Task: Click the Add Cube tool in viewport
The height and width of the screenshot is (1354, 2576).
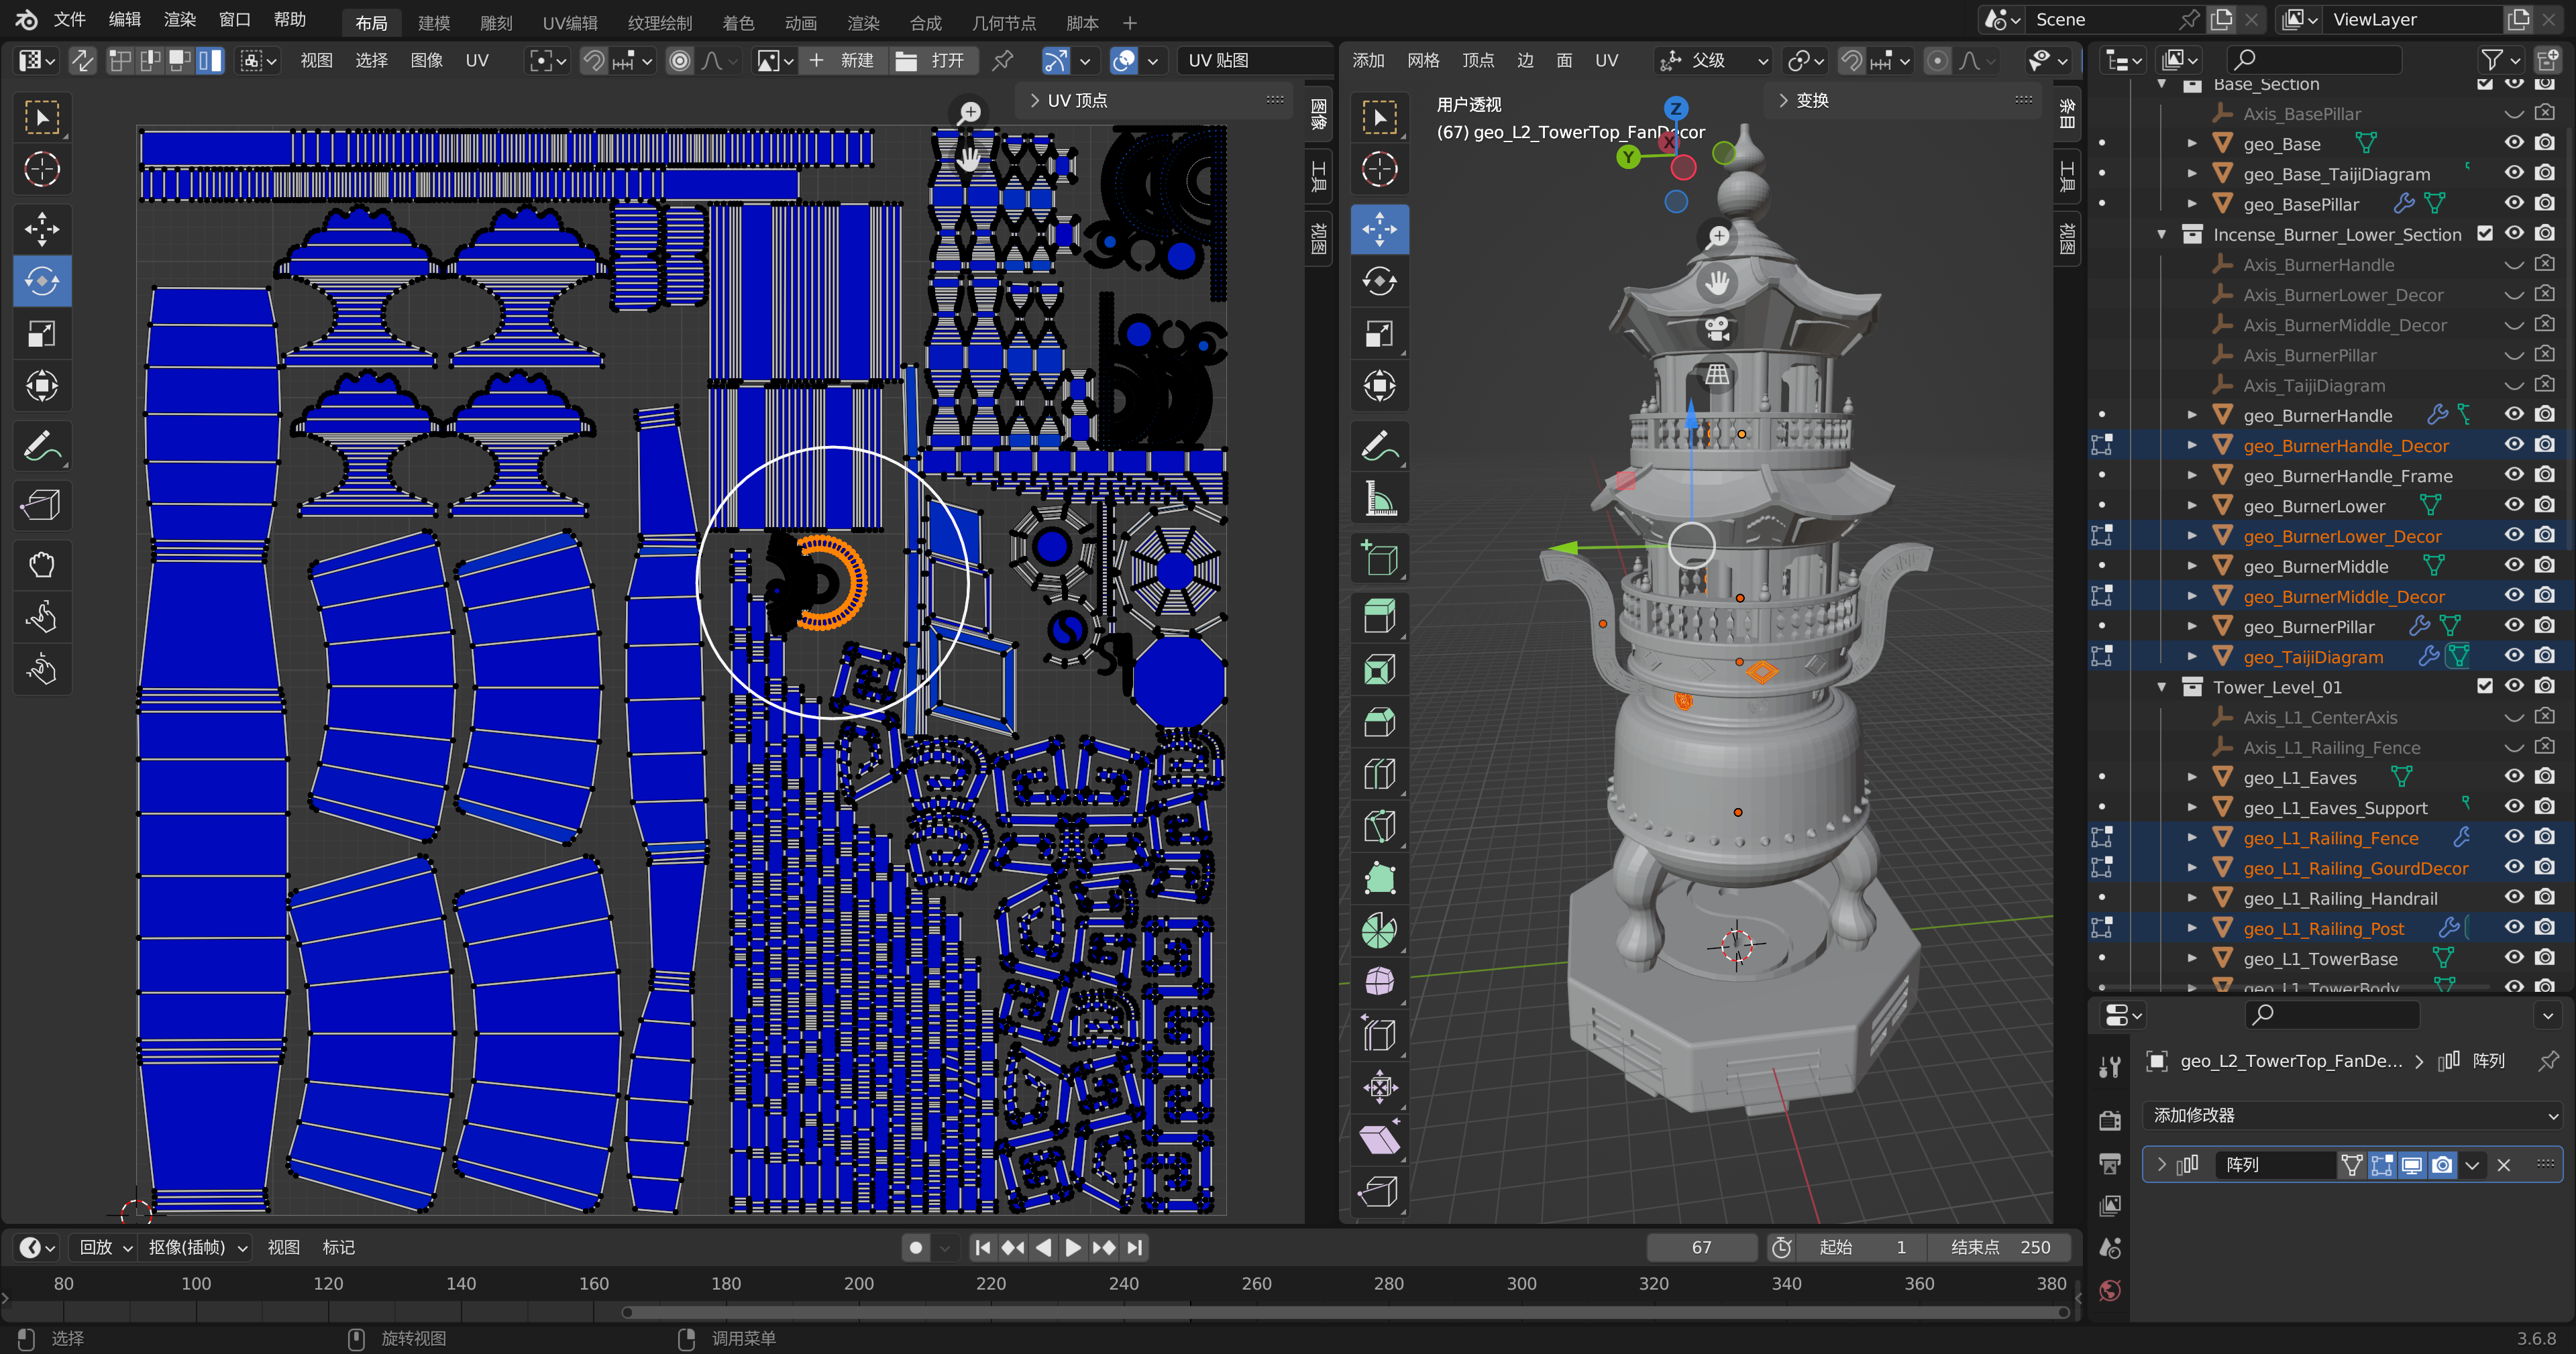Action: [1379, 558]
